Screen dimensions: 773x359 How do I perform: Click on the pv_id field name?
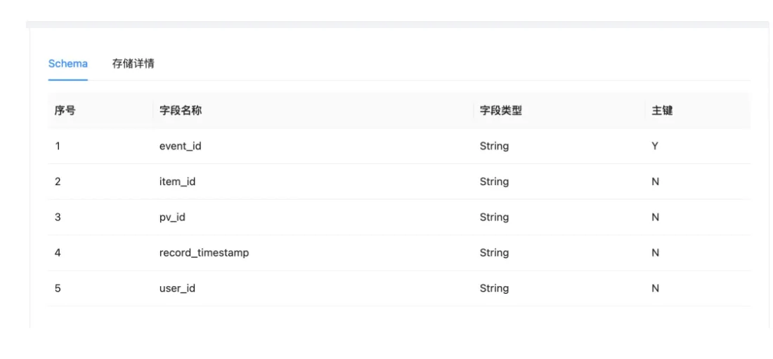tap(172, 217)
